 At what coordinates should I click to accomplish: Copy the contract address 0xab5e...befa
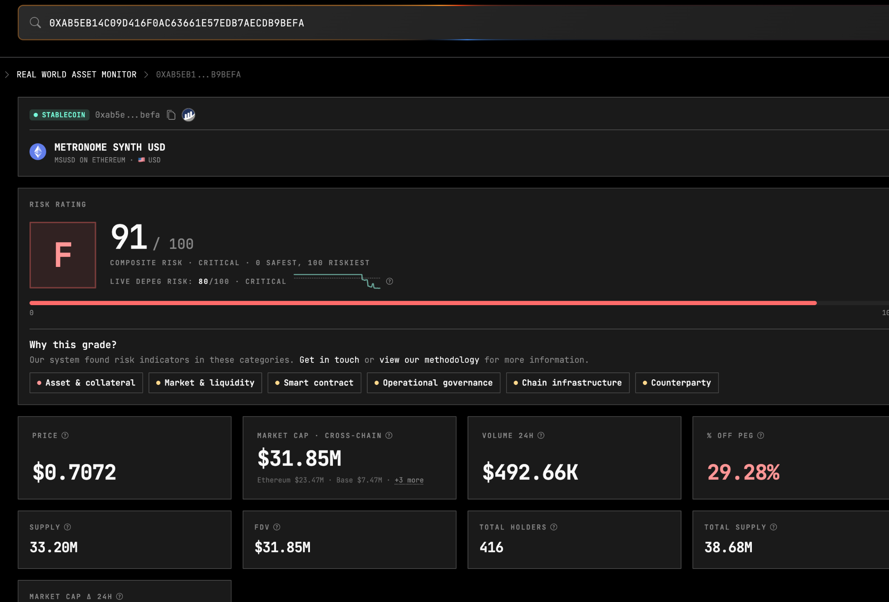point(171,115)
